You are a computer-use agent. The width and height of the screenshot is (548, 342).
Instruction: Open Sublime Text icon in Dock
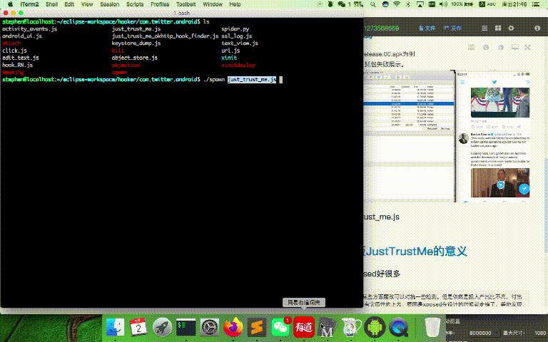(257, 327)
